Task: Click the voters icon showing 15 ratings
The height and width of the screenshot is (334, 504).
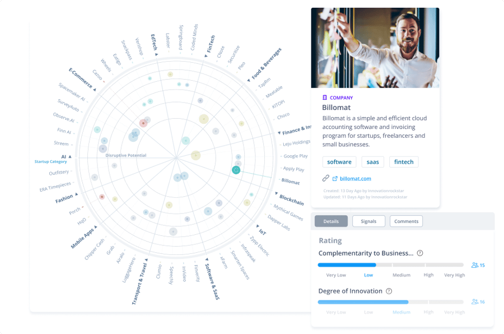Action: pos(475,265)
